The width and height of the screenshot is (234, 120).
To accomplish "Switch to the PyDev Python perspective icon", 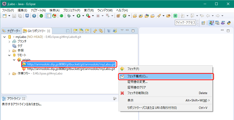I will tap(229, 23).
